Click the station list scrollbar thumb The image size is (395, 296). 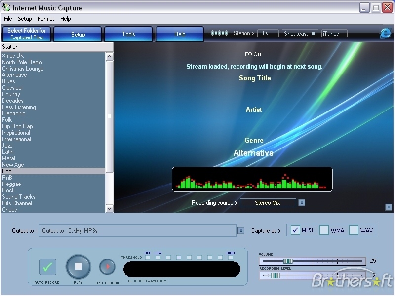point(109,116)
